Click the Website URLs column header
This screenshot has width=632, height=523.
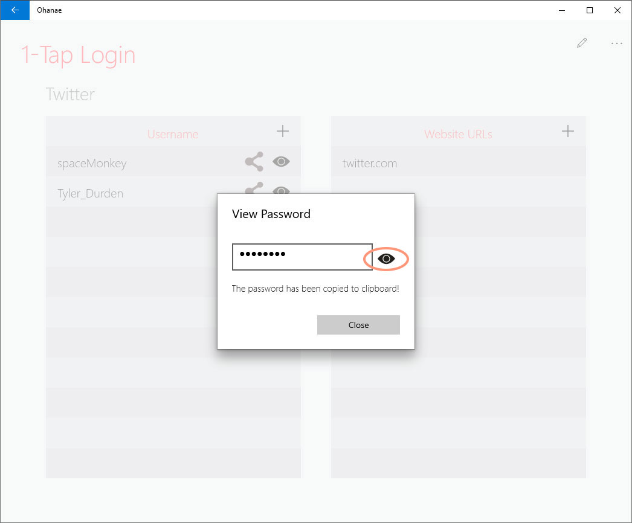click(x=458, y=134)
